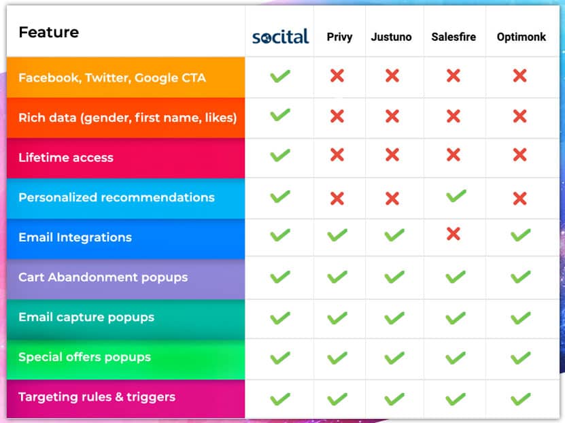Click the Feature heading text
Viewport: 565px width, 423px height.
48,32
